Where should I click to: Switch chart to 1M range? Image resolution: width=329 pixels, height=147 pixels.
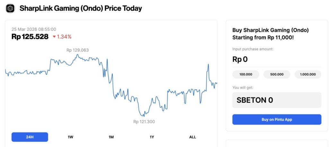(x=111, y=137)
